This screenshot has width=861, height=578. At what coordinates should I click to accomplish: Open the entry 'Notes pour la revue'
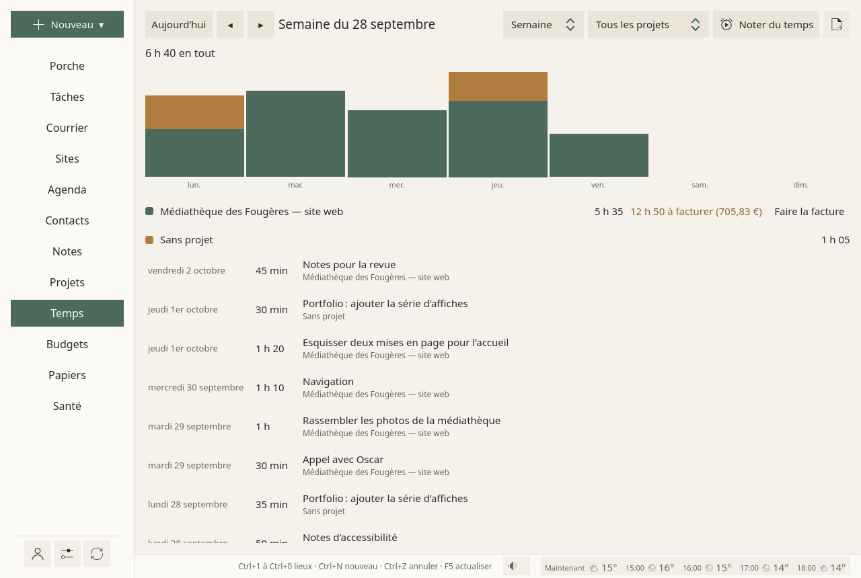click(x=498, y=270)
